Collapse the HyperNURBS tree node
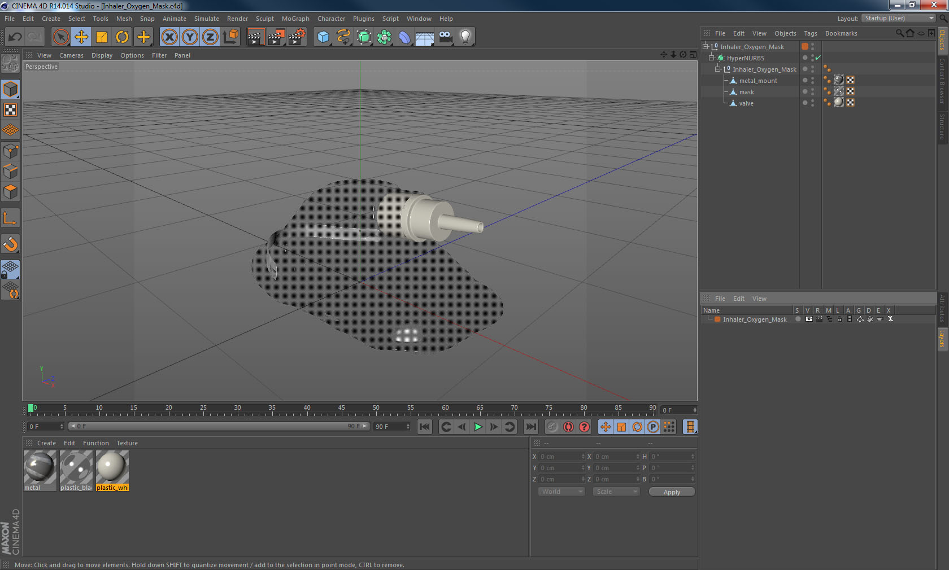 712,58
